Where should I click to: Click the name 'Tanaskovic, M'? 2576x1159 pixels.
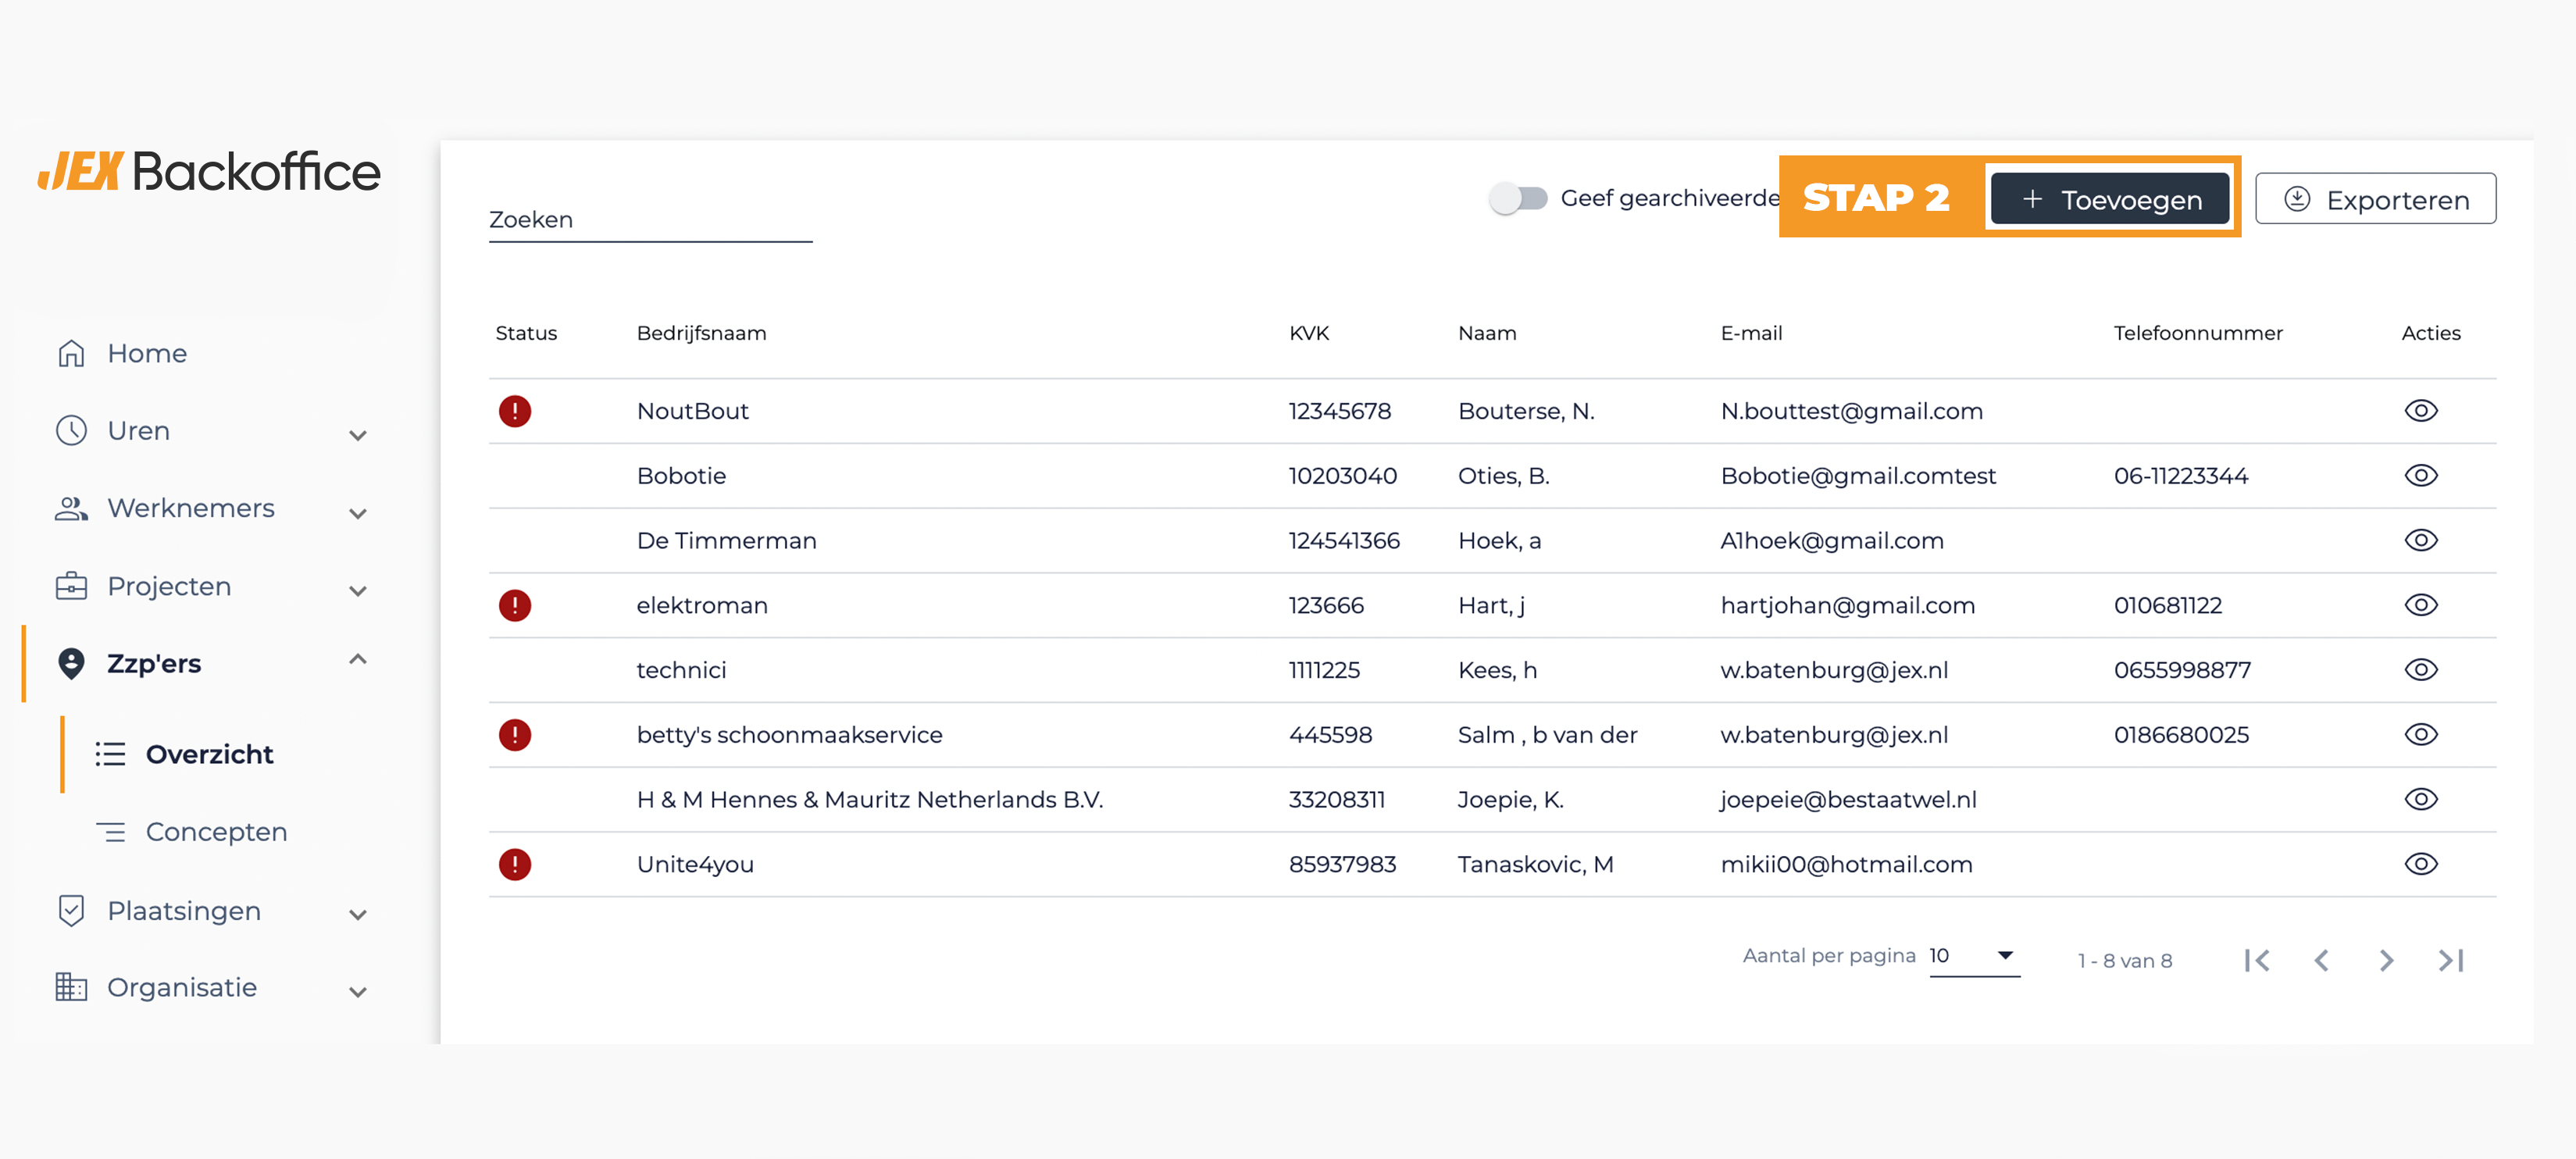click(1536, 864)
